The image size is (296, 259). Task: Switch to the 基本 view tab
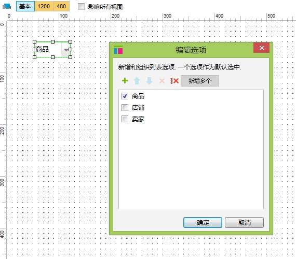[x=25, y=6]
